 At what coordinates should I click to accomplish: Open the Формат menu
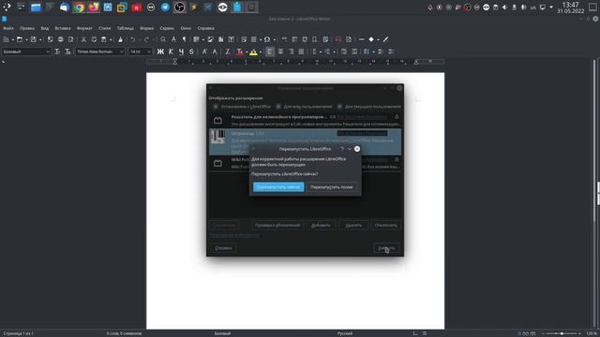pyautogui.click(x=84, y=28)
